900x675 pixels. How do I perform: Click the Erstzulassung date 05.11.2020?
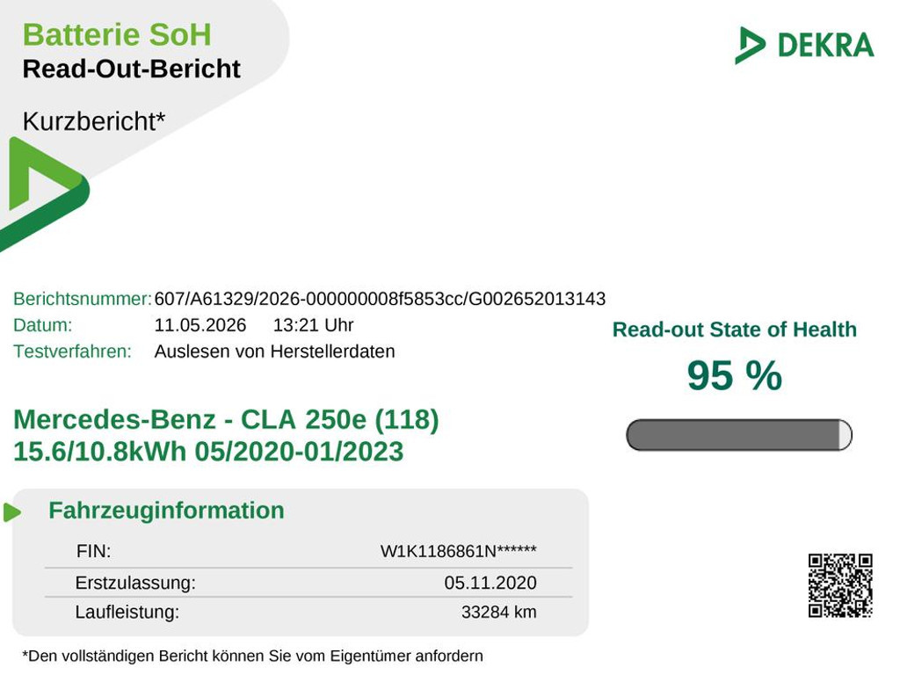pos(490,583)
